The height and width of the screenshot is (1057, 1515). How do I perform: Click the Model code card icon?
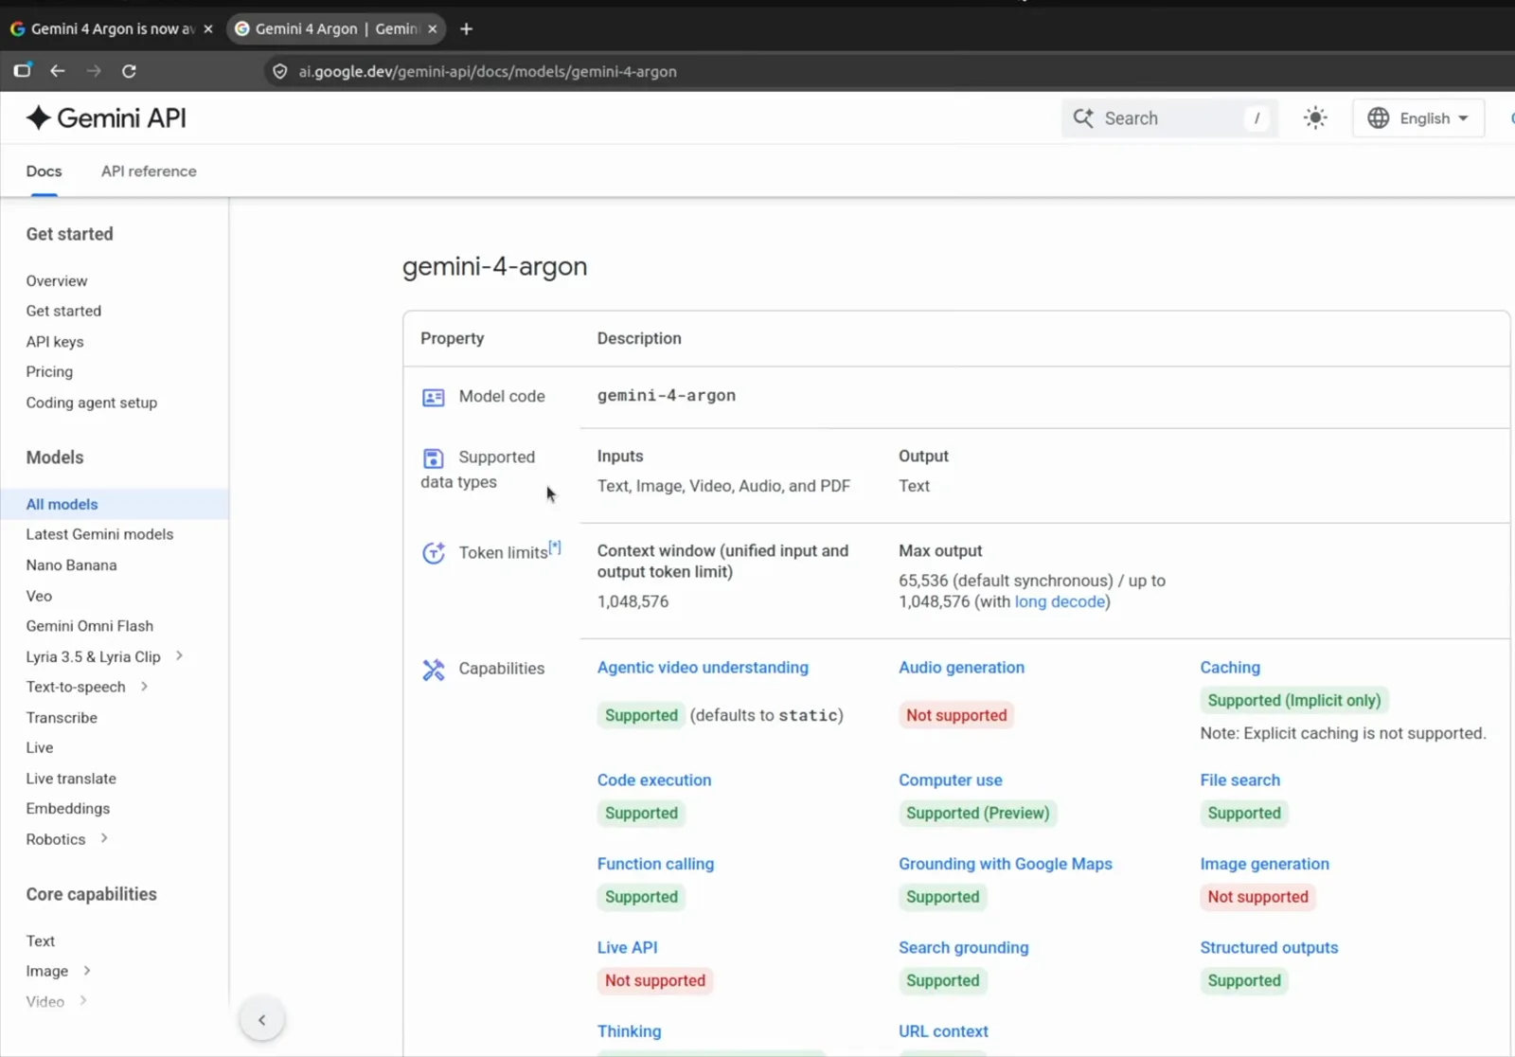(x=433, y=397)
